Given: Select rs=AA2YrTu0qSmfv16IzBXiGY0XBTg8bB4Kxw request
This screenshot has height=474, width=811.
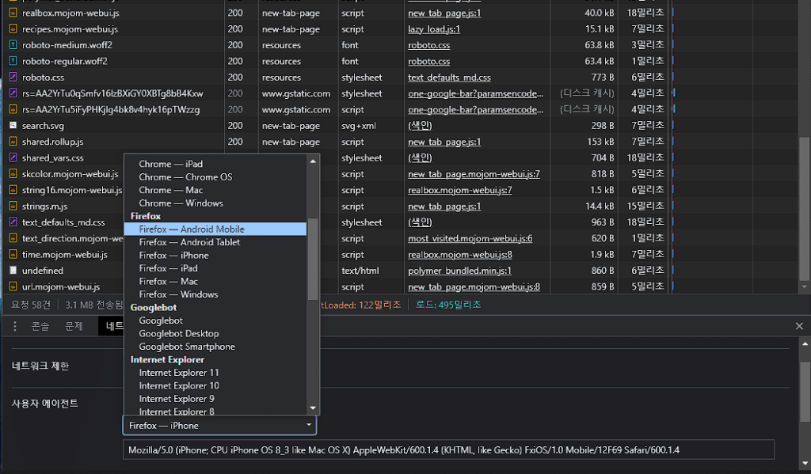Looking at the screenshot, I should point(112,93).
